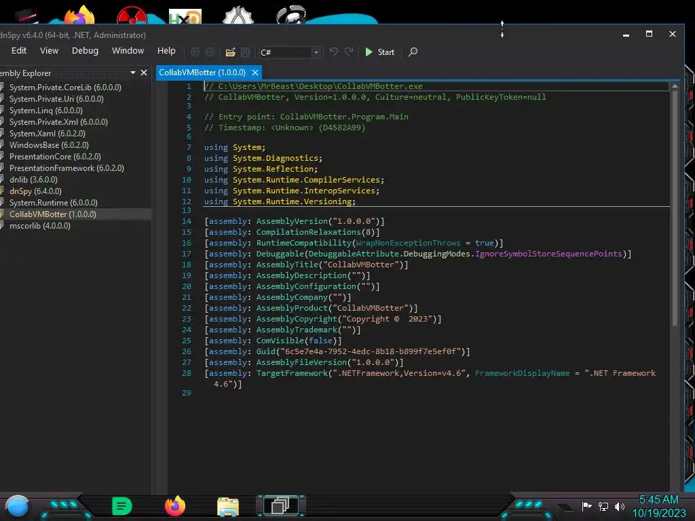The width and height of the screenshot is (695, 521).
Task: Open the search magnifier icon
Action: pyautogui.click(x=413, y=52)
